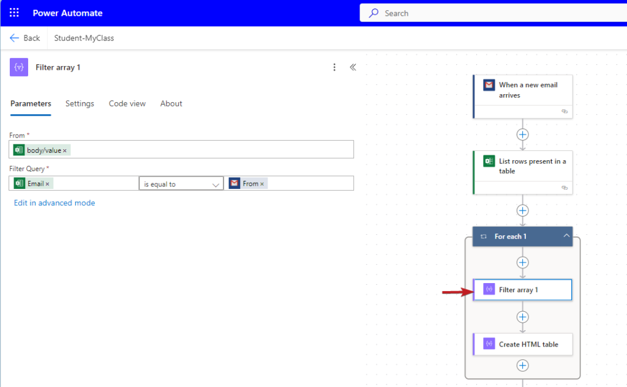Add step below Create HTML table
Viewport: 627px width, 387px height.
click(x=522, y=366)
